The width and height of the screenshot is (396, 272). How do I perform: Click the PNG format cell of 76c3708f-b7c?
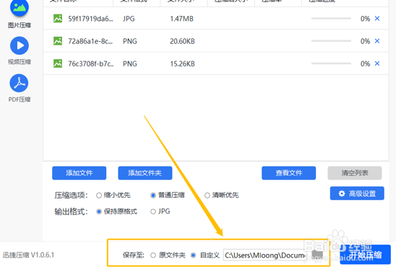coord(130,63)
